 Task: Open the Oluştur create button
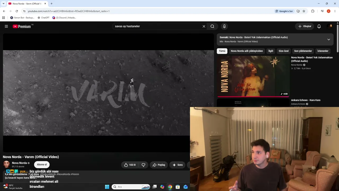point(305,26)
